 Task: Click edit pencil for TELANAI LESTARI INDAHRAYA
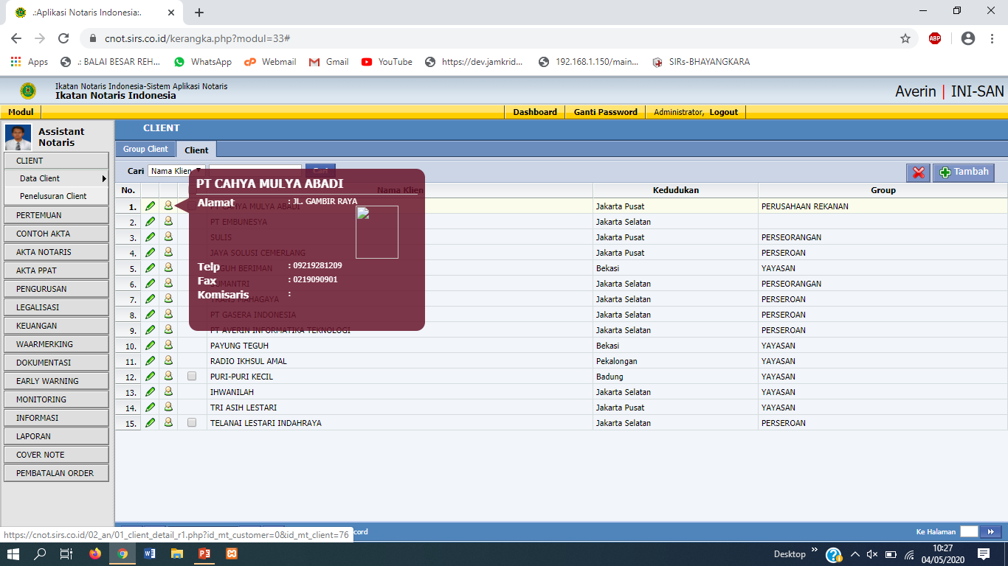pyautogui.click(x=151, y=423)
